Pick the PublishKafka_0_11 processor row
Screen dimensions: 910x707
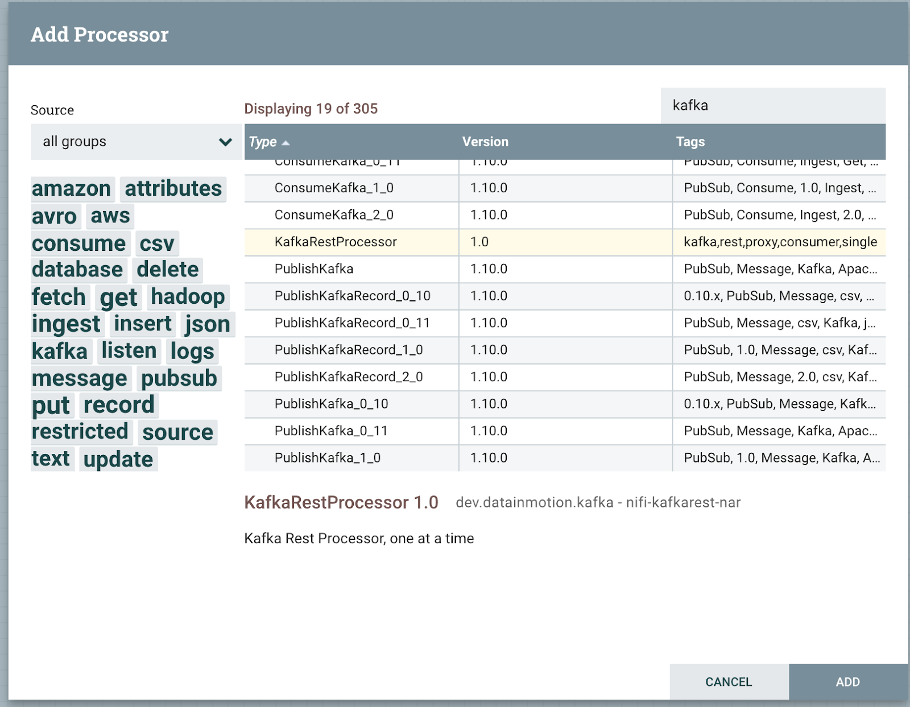331,431
